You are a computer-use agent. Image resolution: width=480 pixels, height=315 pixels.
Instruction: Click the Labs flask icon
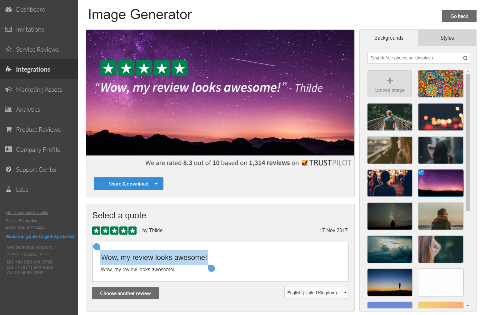9,189
